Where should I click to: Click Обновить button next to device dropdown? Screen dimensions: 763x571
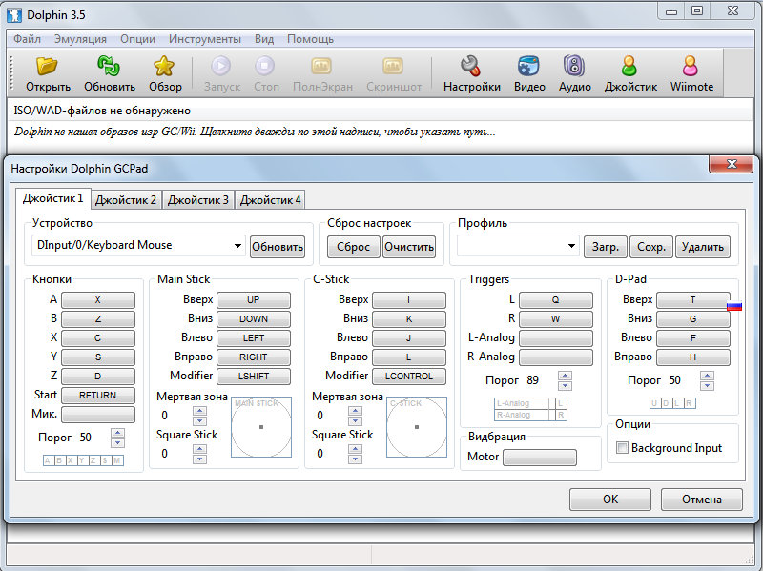point(278,247)
